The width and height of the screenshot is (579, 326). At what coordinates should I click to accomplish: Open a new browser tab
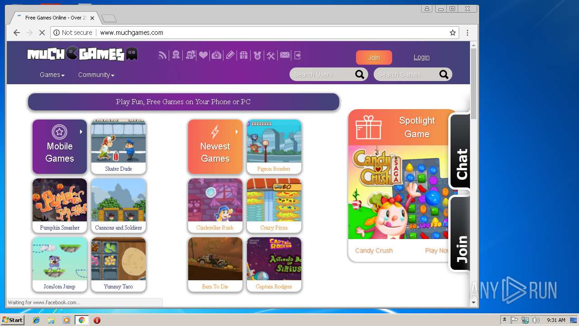(x=109, y=18)
